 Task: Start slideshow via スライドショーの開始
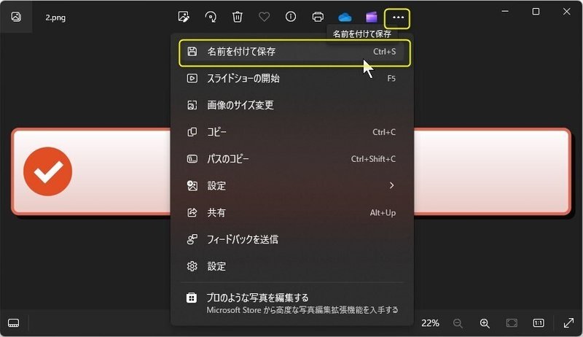click(292, 79)
